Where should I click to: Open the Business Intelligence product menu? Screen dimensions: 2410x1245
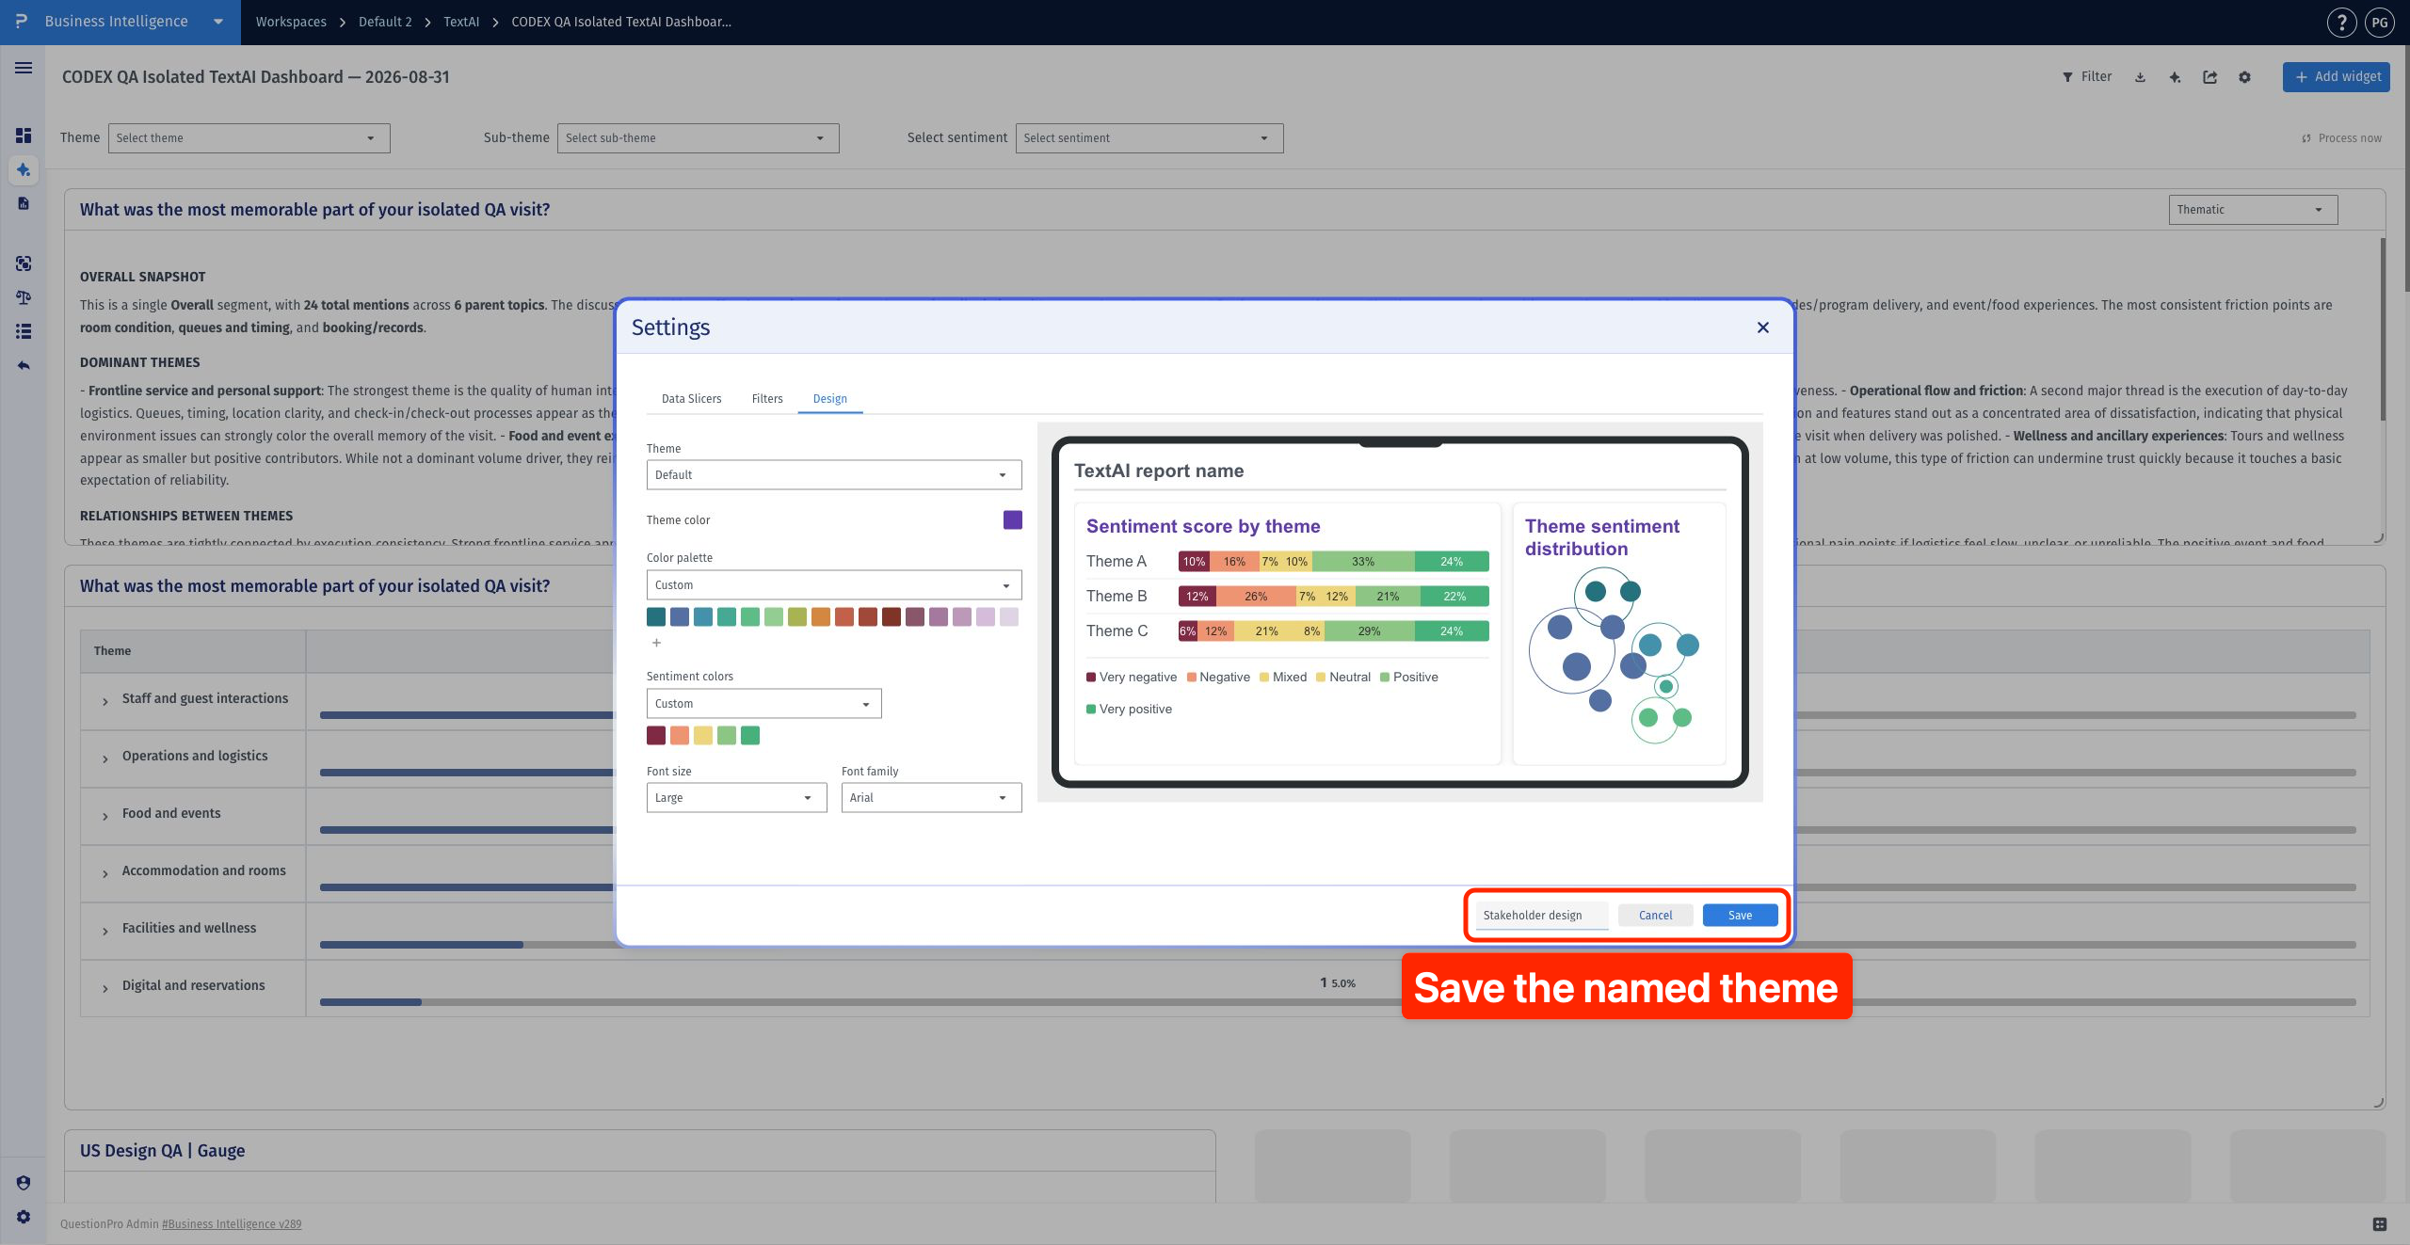120,22
